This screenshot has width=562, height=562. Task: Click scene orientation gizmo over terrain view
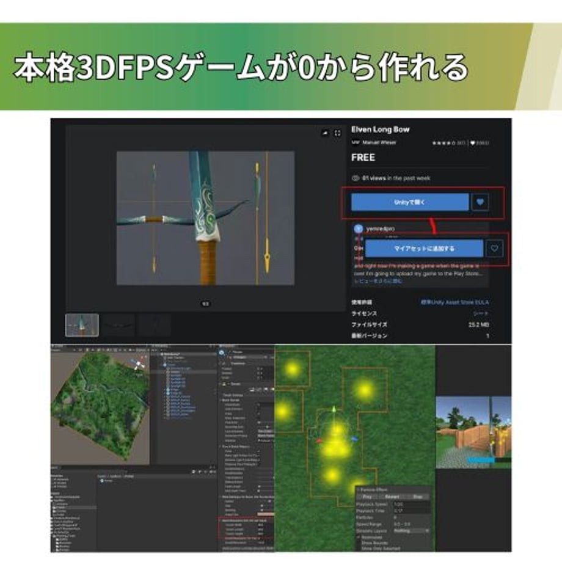coord(138,365)
